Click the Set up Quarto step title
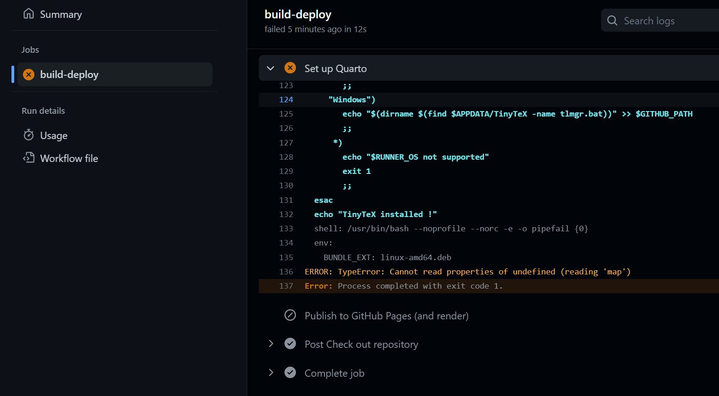The image size is (719, 396). pyautogui.click(x=335, y=68)
